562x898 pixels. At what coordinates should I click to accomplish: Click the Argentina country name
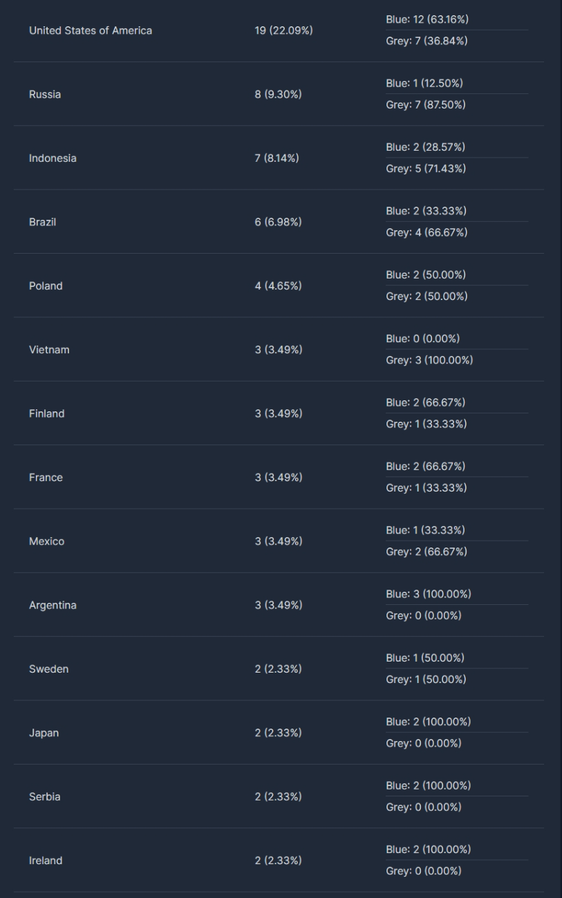(x=53, y=606)
